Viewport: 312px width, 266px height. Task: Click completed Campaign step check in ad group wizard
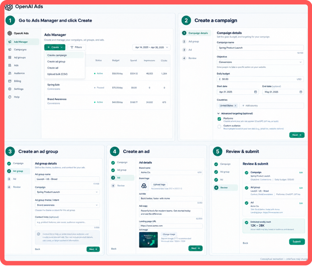tap(9, 164)
